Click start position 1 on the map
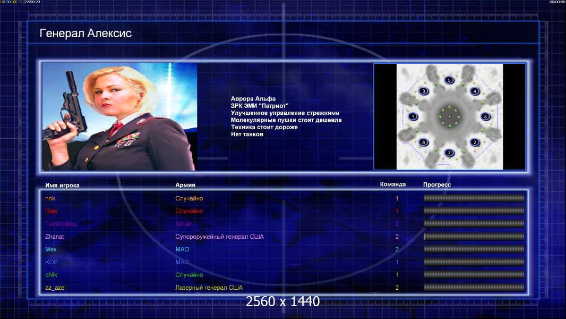Viewport: 566px width, 319px height. [x=413, y=116]
